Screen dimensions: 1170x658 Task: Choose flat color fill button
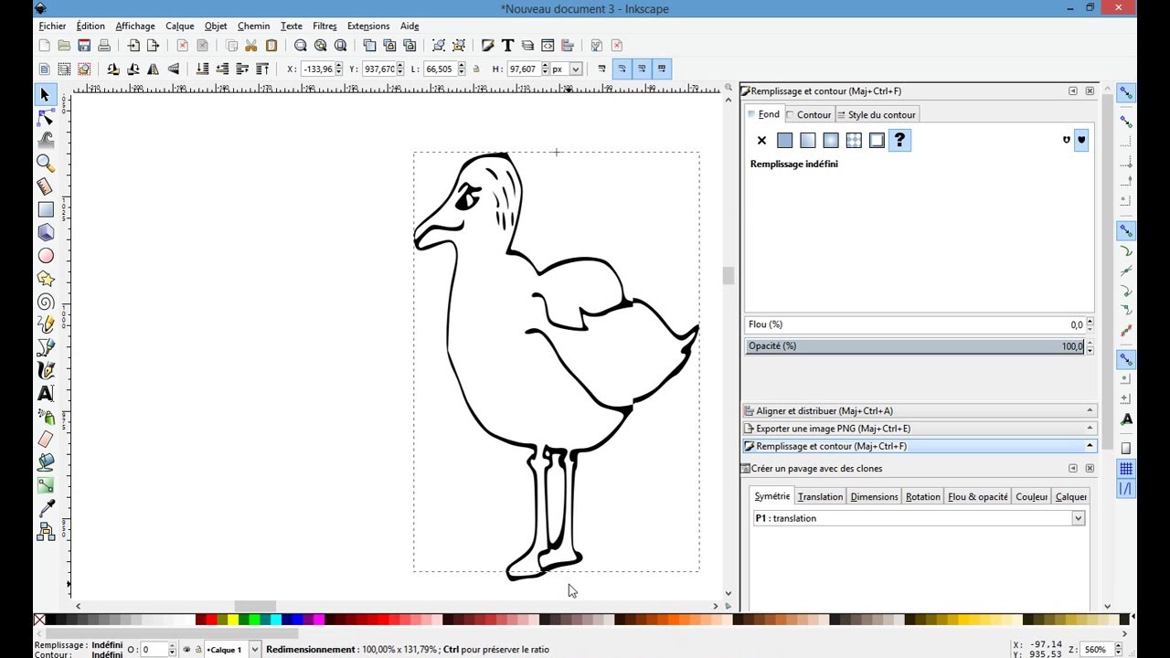(x=784, y=140)
